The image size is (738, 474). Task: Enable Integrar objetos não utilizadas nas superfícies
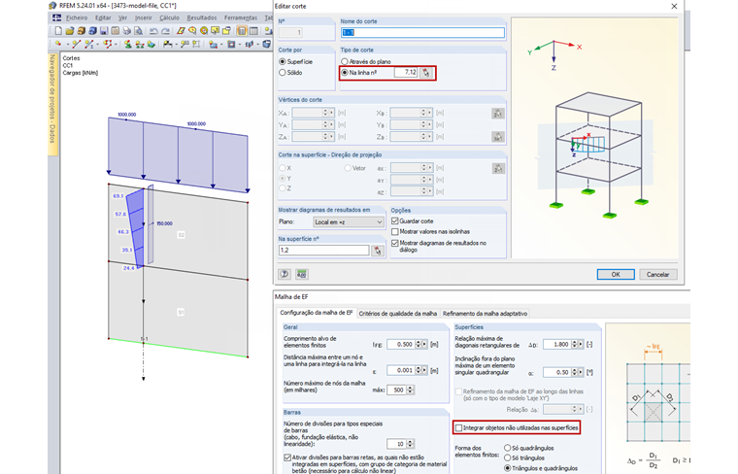tap(458, 428)
